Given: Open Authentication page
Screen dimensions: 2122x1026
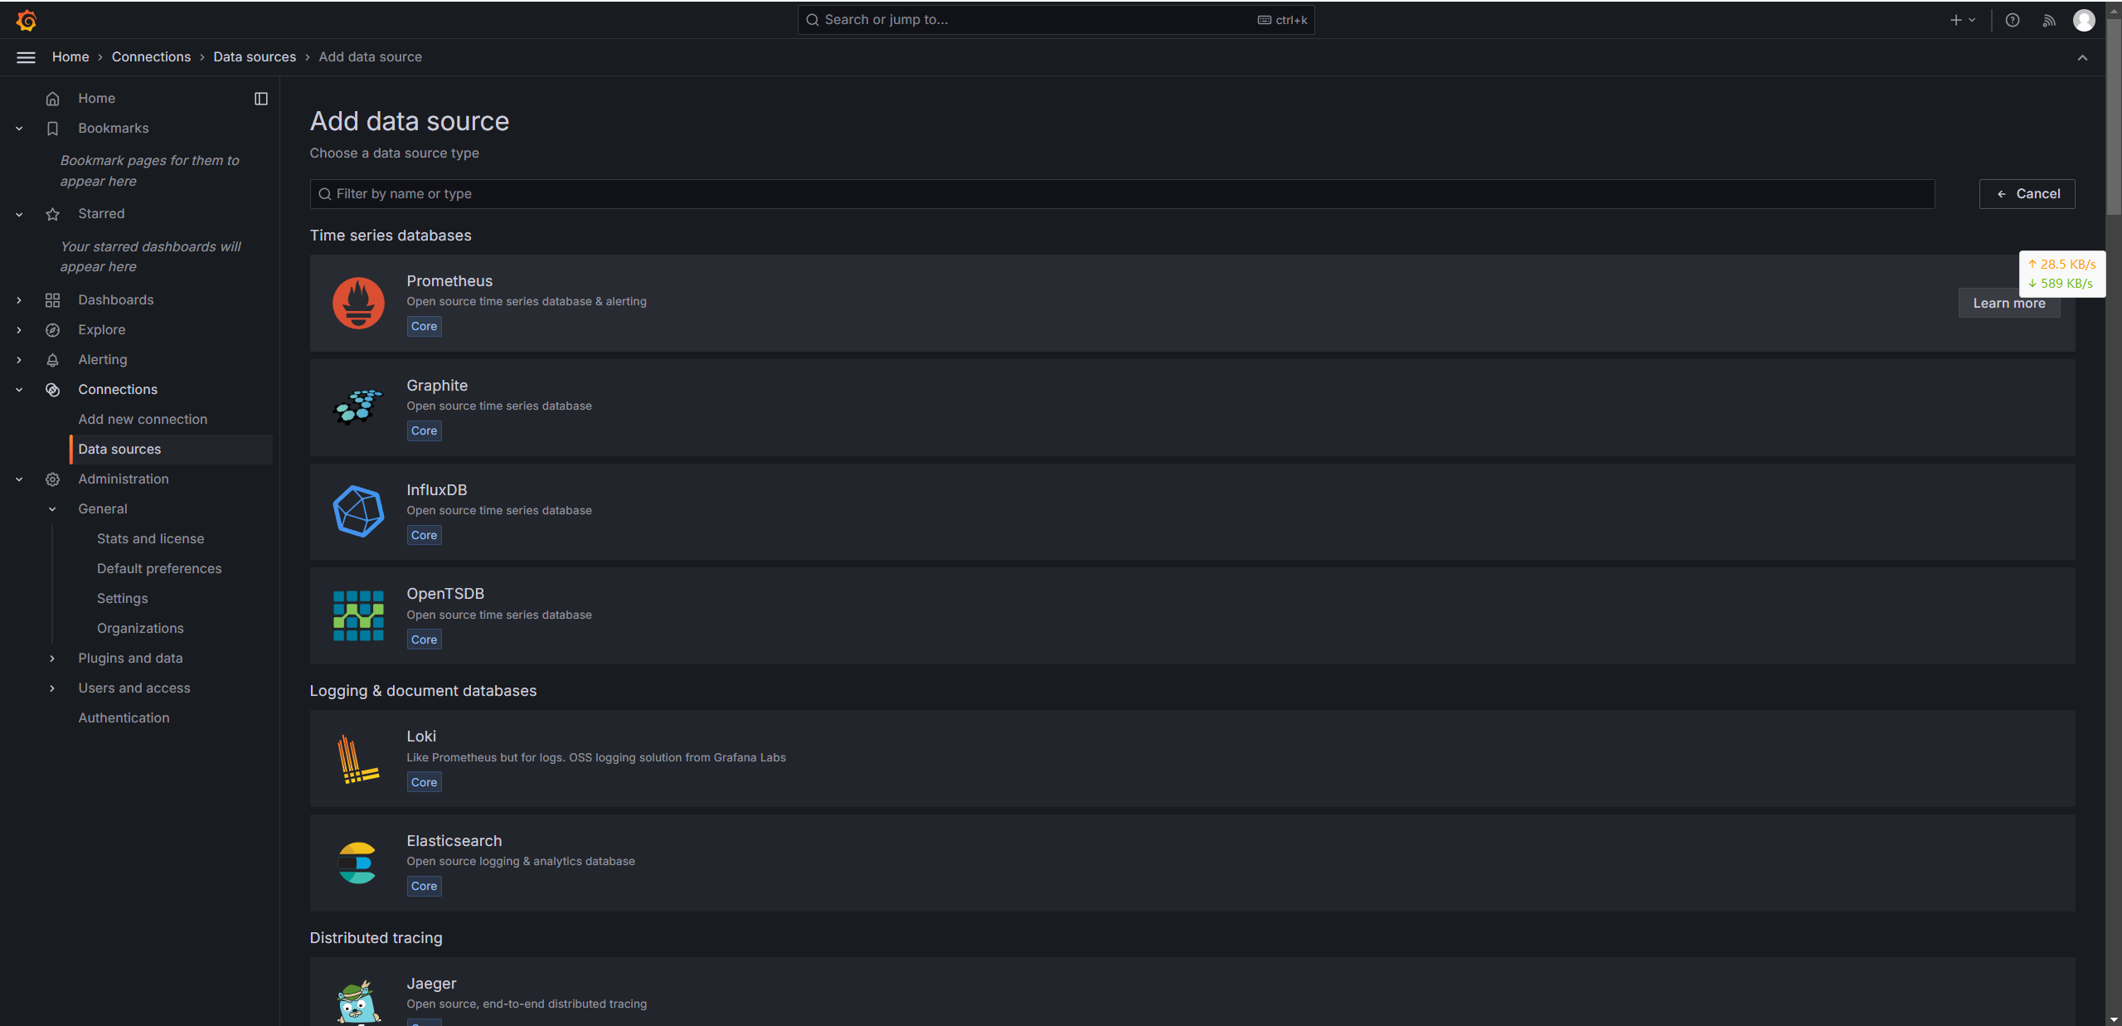Looking at the screenshot, I should [x=124, y=718].
